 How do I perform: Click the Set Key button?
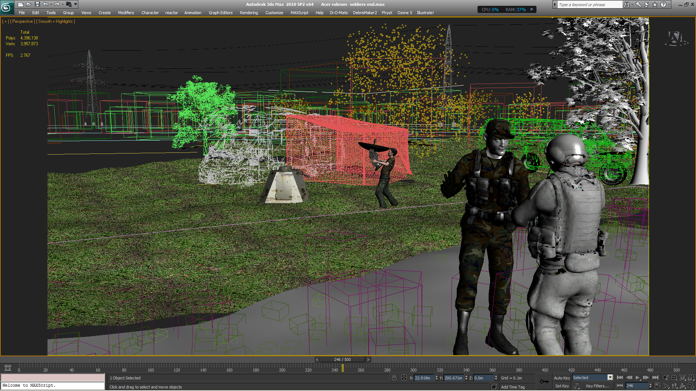coord(562,386)
